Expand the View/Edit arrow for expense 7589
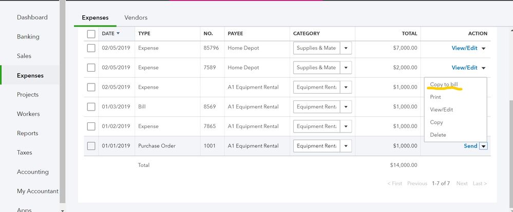 coord(484,68)
